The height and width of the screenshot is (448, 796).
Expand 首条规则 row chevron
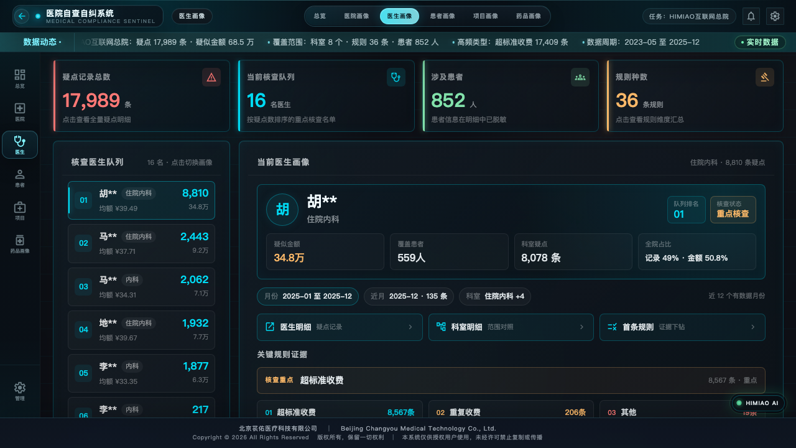[753, 327]
